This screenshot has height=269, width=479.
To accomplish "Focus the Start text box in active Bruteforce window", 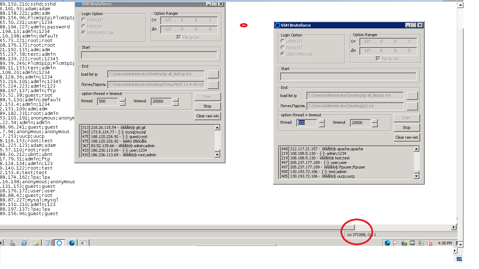I will coord(348,76).
